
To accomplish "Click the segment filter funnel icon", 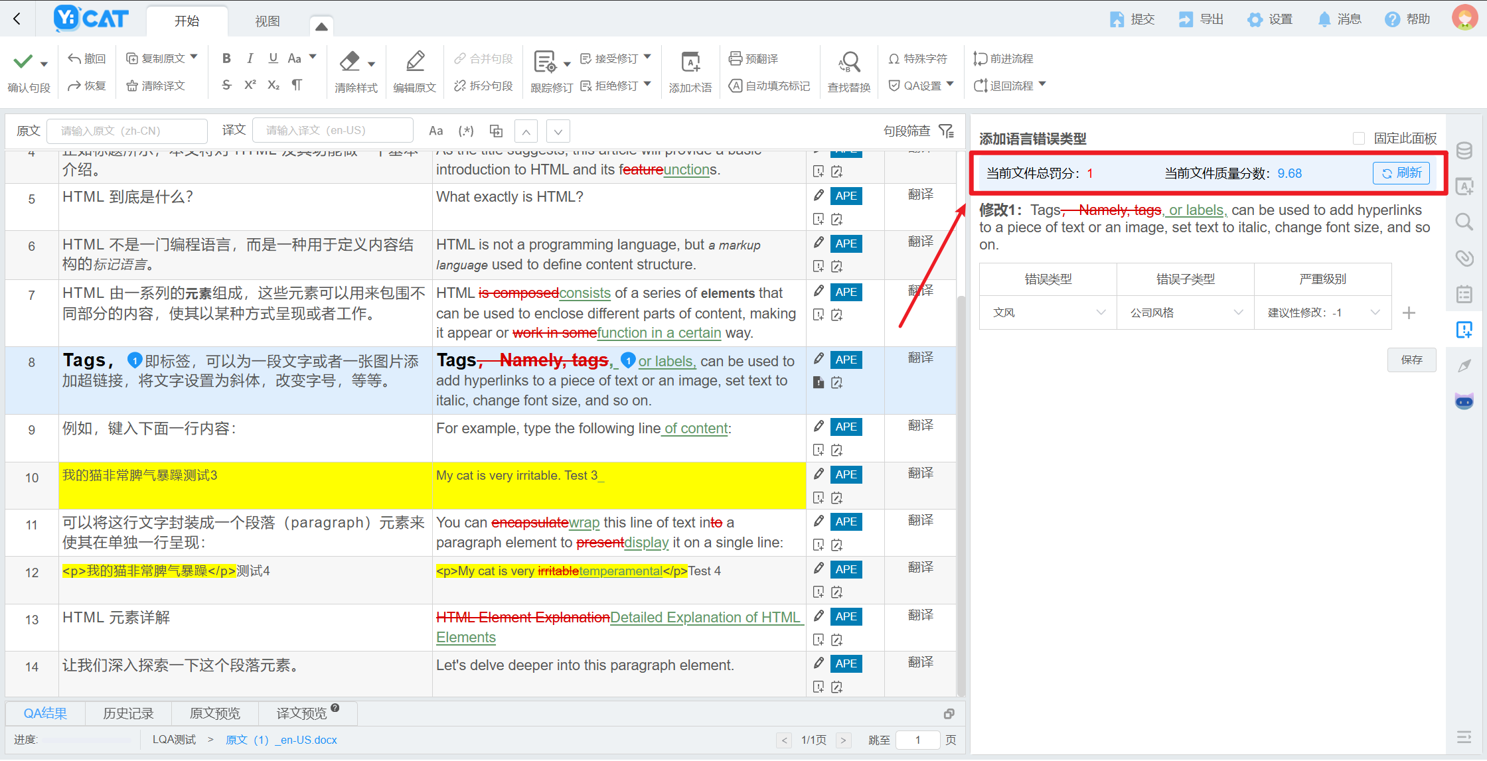I will click(x=946, y=131).
